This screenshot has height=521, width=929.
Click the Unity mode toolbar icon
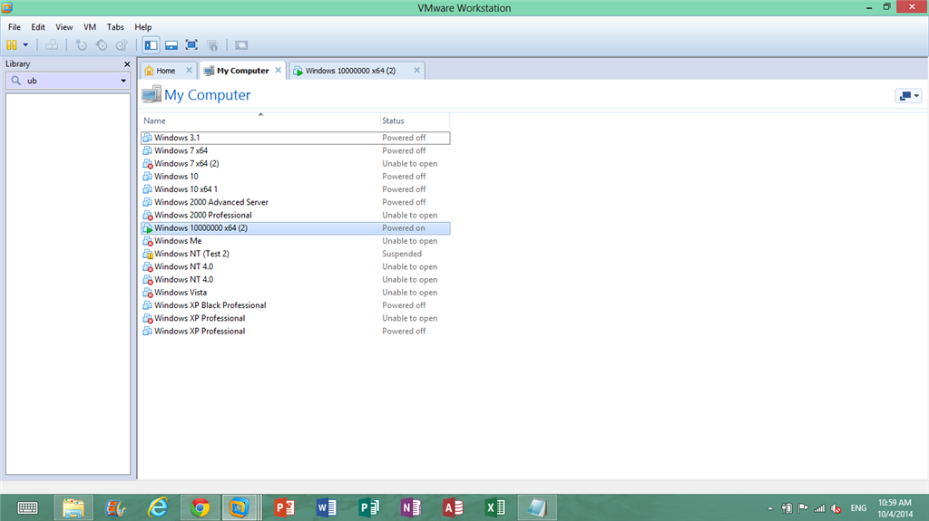click(x=212, y=45)
